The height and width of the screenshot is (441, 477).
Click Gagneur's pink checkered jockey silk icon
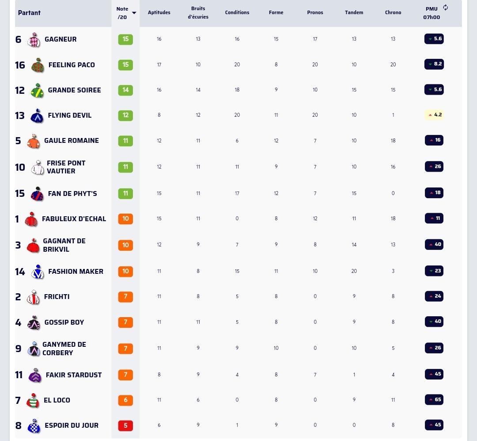pyautogui.click(x=34, y=40)
